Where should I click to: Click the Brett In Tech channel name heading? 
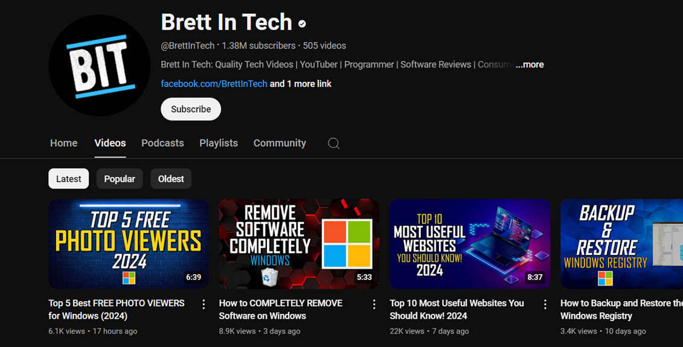(226, 22)
